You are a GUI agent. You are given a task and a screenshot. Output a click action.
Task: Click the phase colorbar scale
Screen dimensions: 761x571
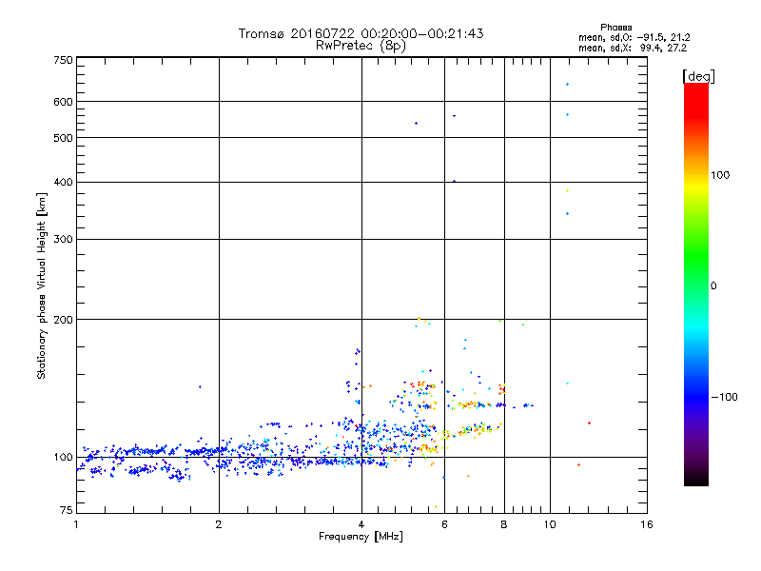[x=696, y=284]
